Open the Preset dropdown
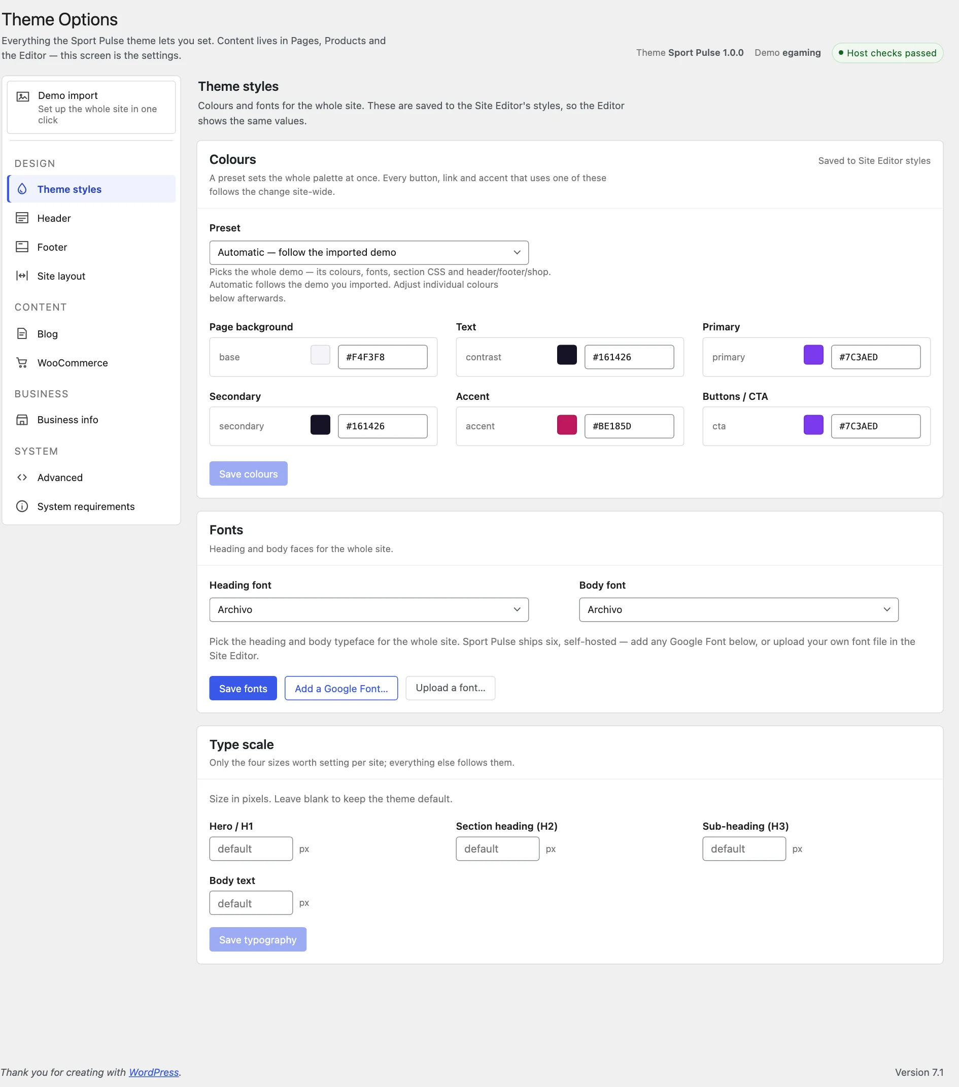The height and width of the screenshot is (1087, 959). click(x=369, y=252)
